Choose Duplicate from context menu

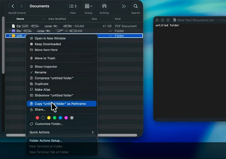point(62,84)
